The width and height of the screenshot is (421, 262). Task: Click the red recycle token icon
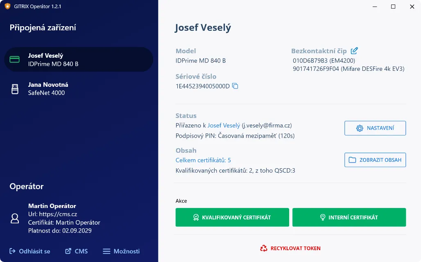264,248
